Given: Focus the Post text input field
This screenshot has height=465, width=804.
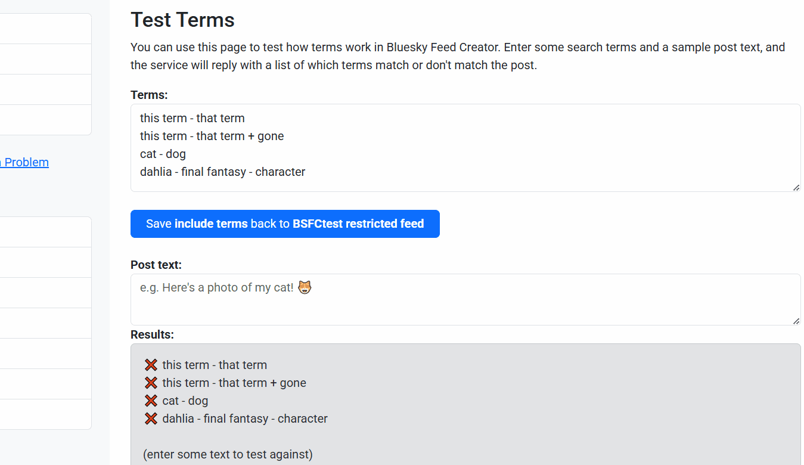Looking at the screenshot, I should click(x=465, y=299).
